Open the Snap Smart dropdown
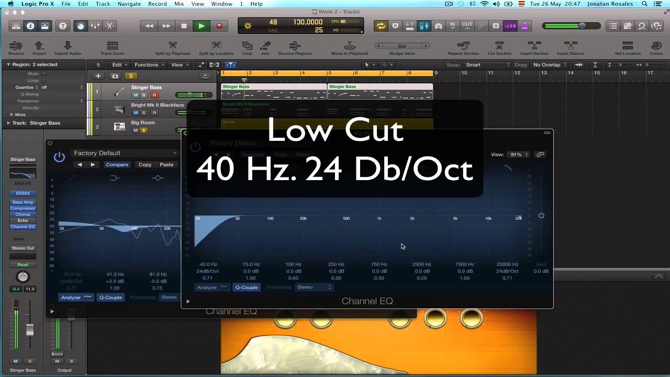Image resolution: width=670 pixels, height=377 pixels. pyautogui.click(x=487, y=65)
